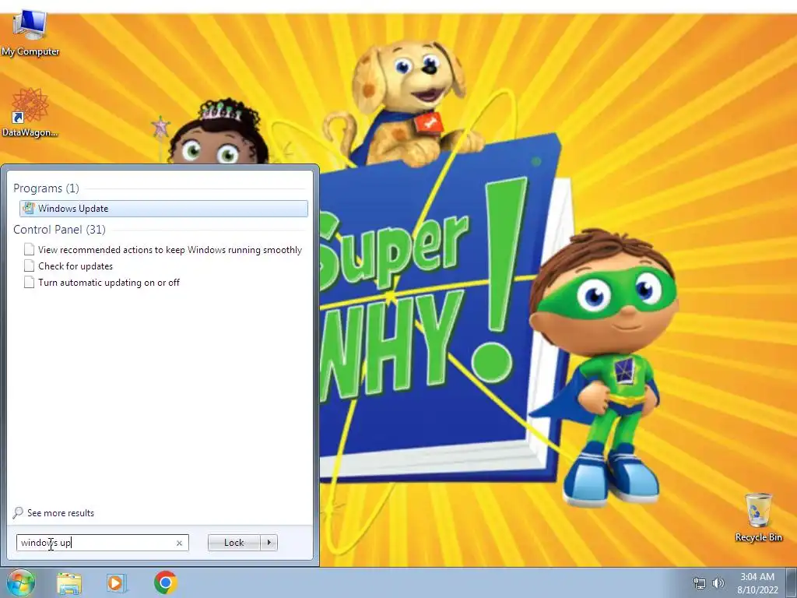
Task: Launch Windows Media Player from the taskbar
Action: [117, 582]
